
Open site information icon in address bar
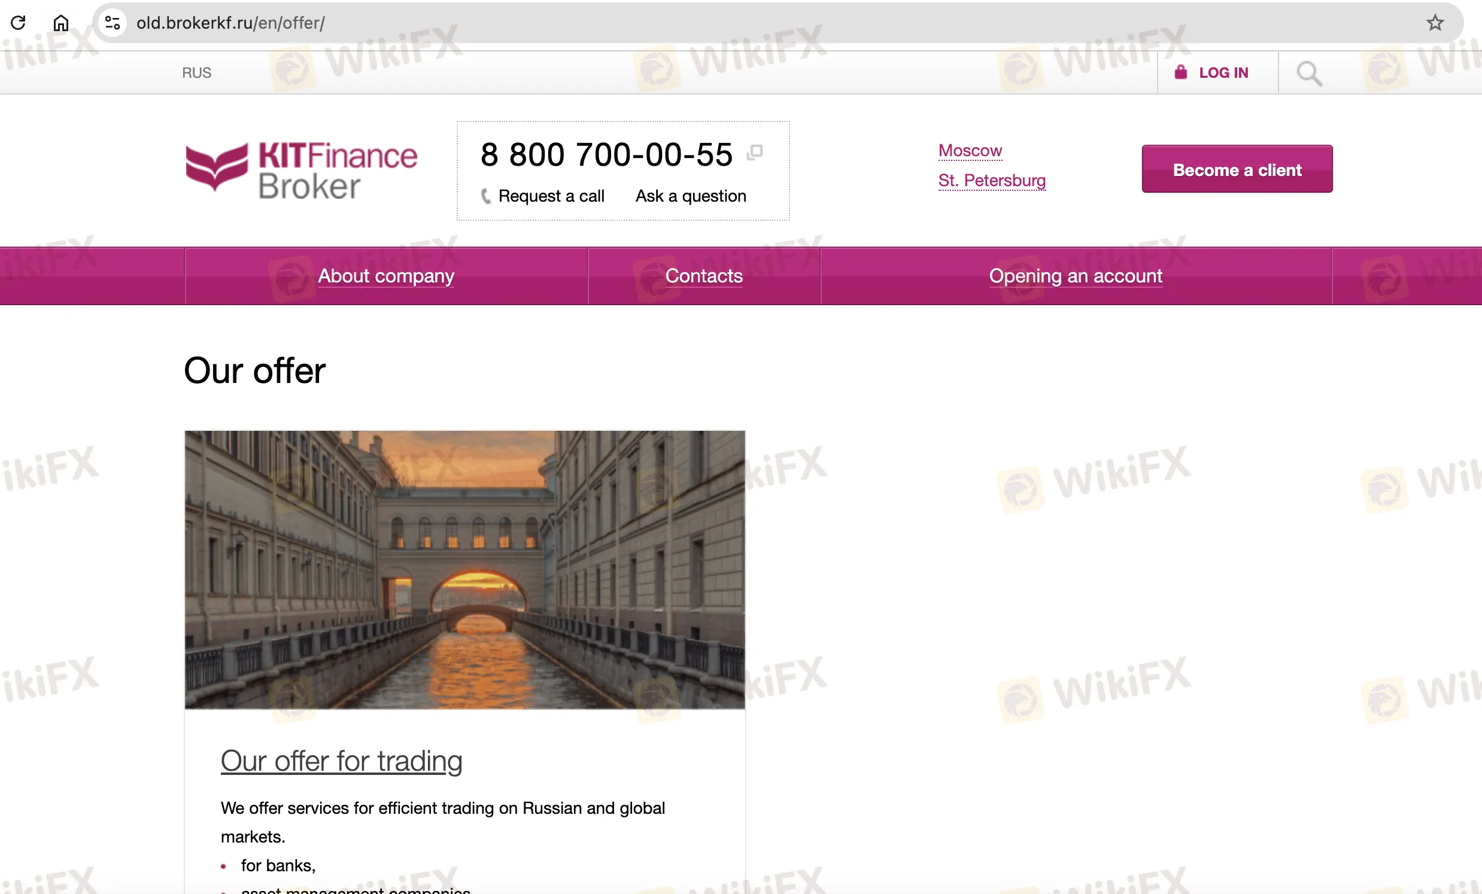pos(113,23)
